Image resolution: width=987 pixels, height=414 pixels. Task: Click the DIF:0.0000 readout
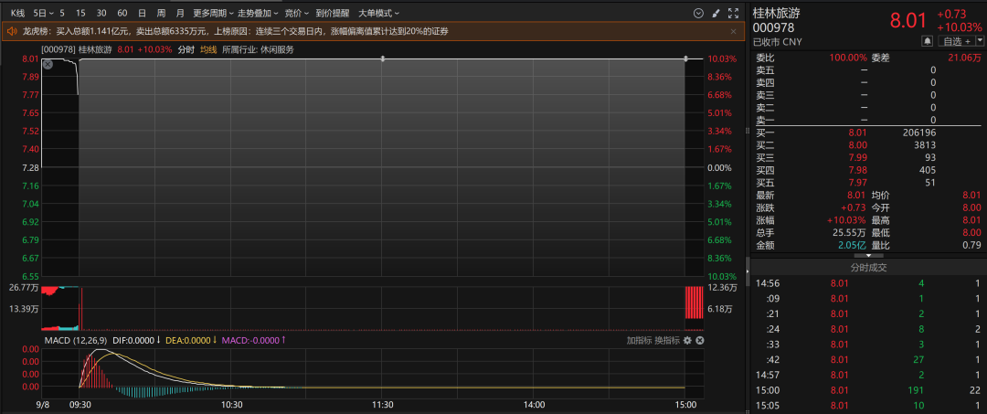click(x=137, y=340)
